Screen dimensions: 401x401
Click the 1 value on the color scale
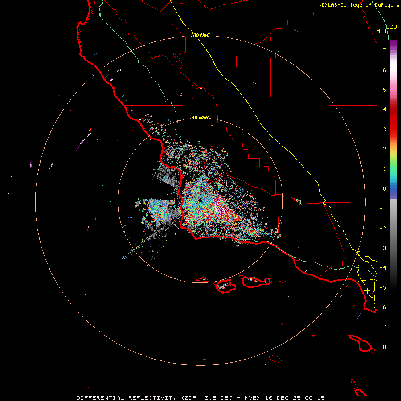(x=385, y=169)
